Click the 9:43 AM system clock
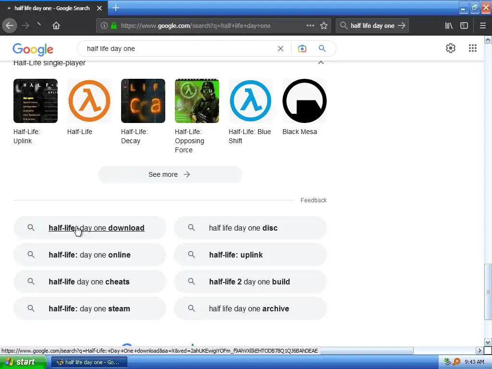 474,362
